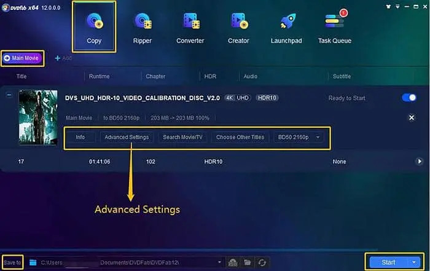430x271 pixels.
Task: Click the Ready to Start status
Action: 346,98
